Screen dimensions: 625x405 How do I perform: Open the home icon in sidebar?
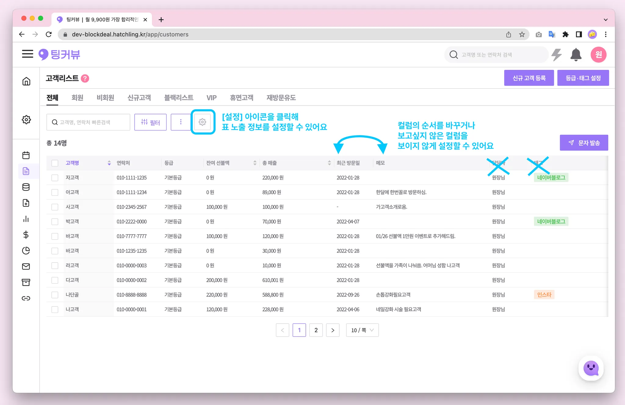coord(26,81)
